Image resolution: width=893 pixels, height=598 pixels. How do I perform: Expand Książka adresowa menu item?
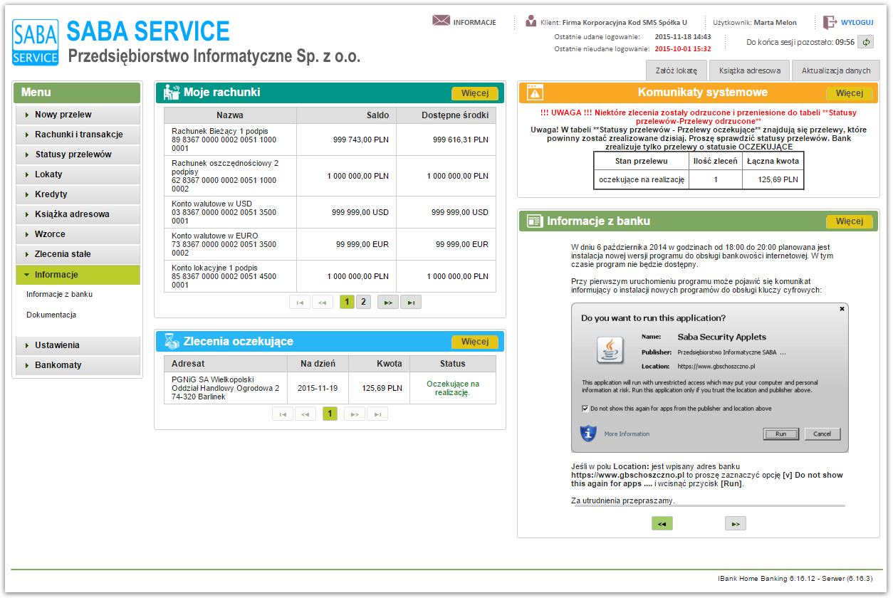(78, 214)
